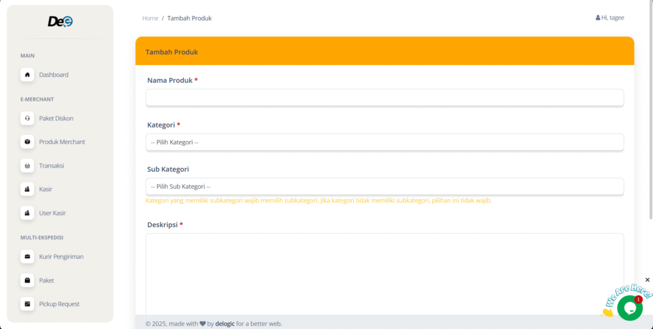
Task: Click the User Kasir sidebar icon
Action: click(x=27, y=213)
